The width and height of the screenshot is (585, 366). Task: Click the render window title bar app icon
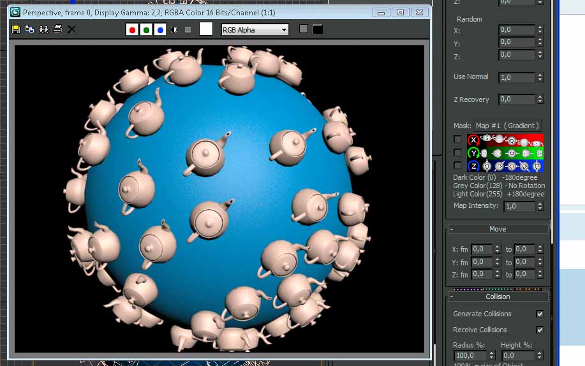tap(15, 12)
